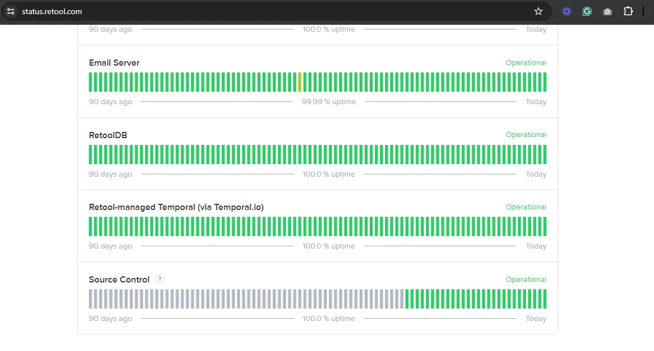654x351 pixels.
Task: Select the Email Server component title
Action: coord(114,62)
